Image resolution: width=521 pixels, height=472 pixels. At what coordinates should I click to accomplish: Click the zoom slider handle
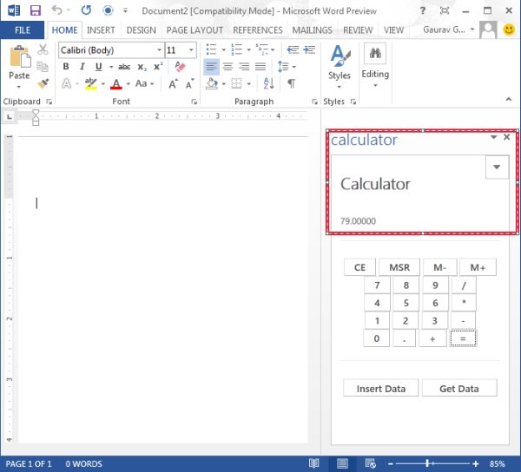428,463
